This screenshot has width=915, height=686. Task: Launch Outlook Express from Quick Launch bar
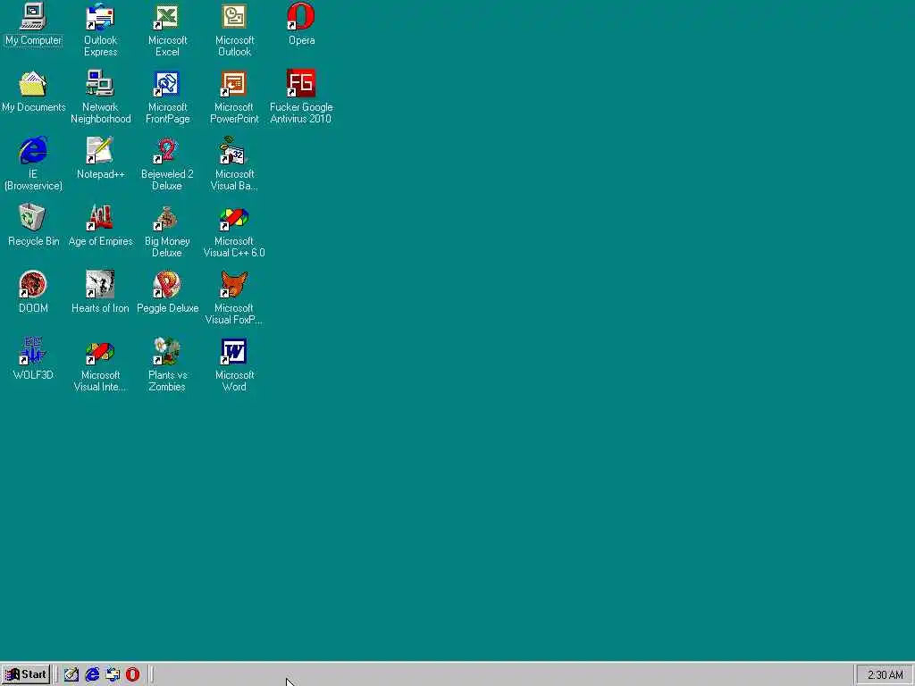click(113, 674)
